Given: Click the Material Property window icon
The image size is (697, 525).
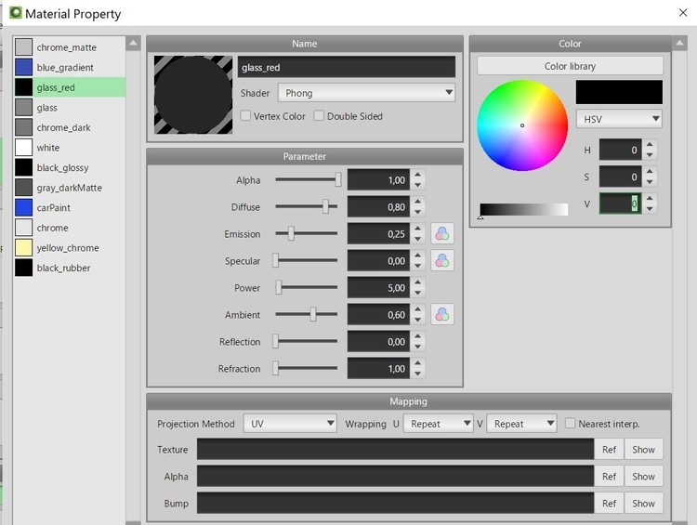Looking at the screenshot, I should pos(16,12).
